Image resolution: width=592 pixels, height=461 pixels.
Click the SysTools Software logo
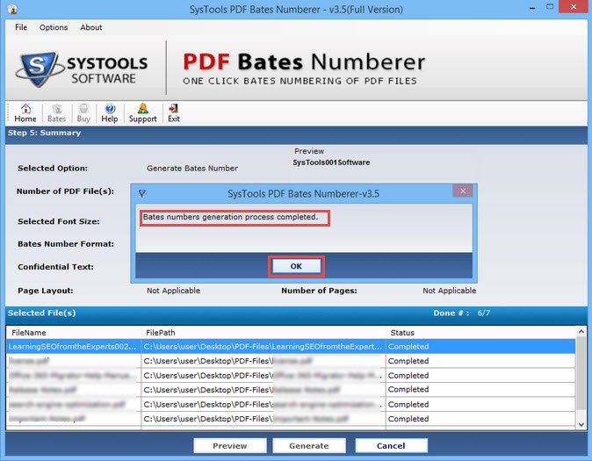[x=82, y=69]
